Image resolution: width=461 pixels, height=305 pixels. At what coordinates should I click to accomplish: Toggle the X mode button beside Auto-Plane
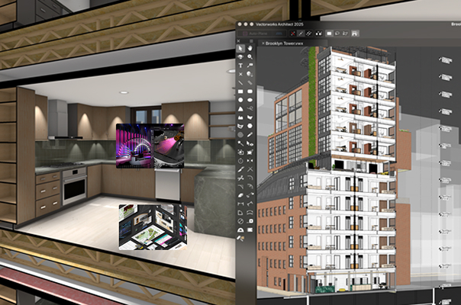point(293,34)
